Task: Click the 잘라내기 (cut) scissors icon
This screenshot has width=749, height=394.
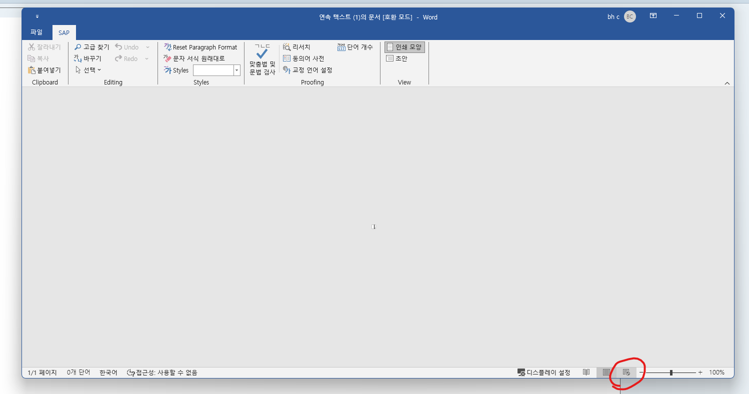Action: coord(31,47)
